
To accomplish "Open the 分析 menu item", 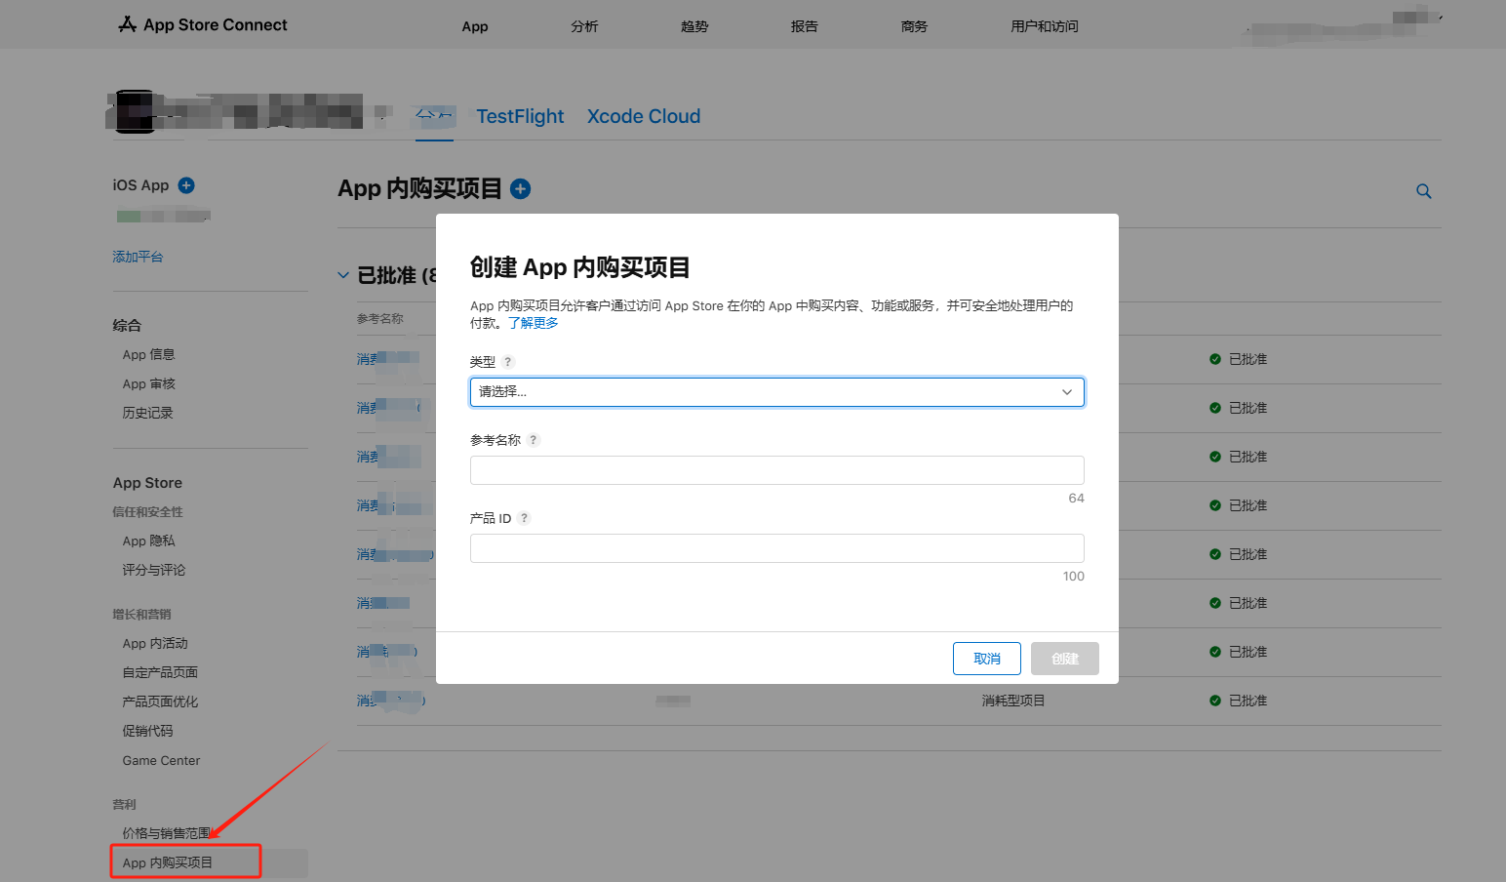I will (585, 26).
